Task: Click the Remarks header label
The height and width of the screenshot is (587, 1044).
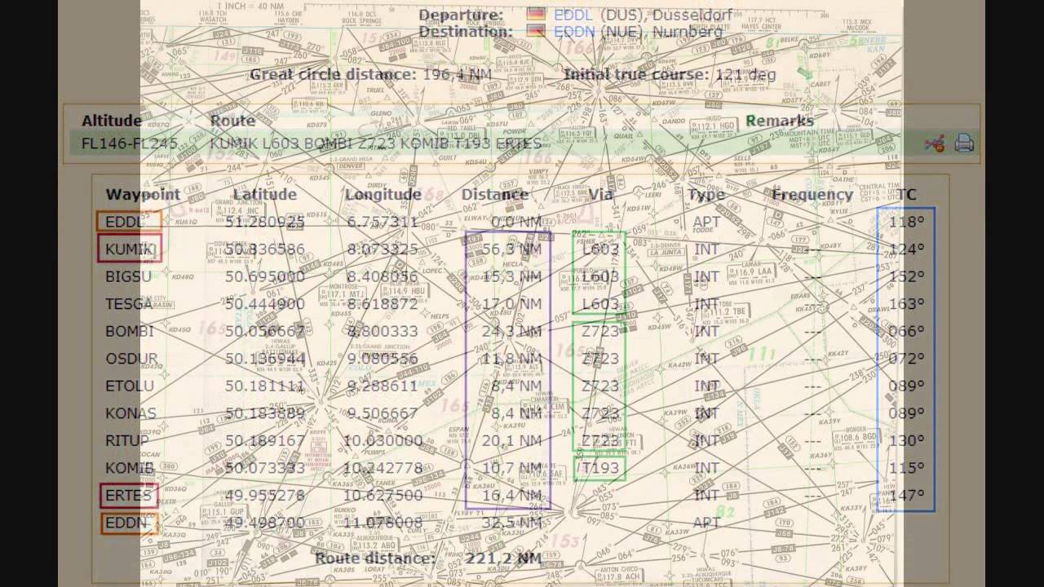Action: click(780, 121)
